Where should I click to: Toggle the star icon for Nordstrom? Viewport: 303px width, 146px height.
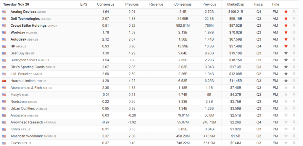click(286, 102)
